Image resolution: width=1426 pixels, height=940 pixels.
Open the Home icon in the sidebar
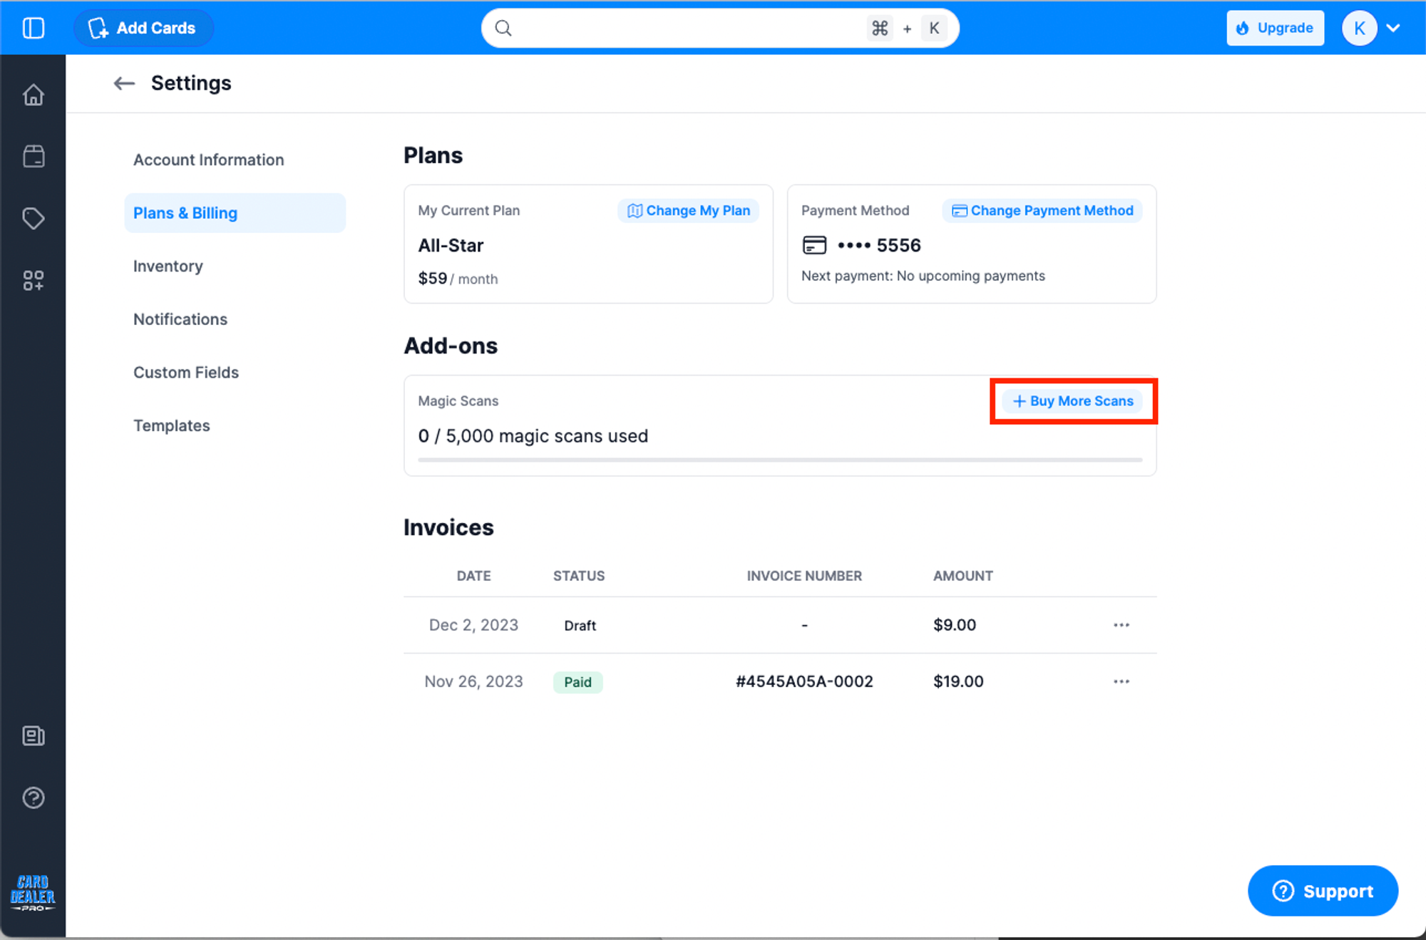tap(34, 95)
